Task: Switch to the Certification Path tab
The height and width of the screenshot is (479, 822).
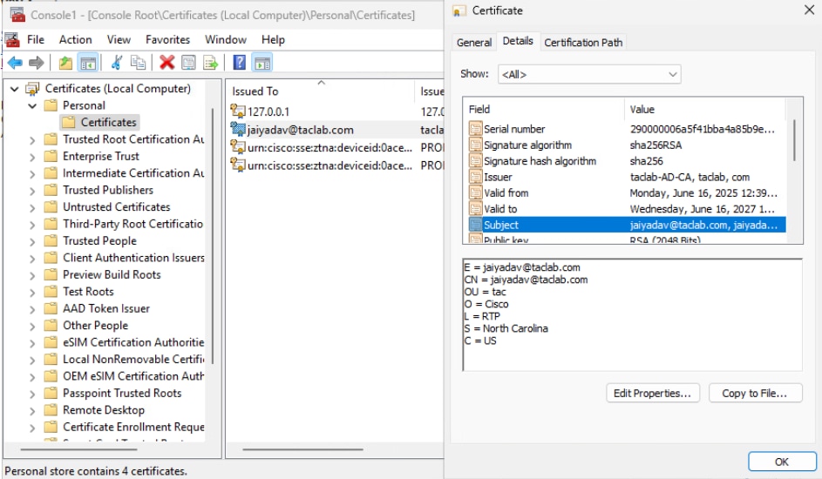Action: click(x=583, y=43)
